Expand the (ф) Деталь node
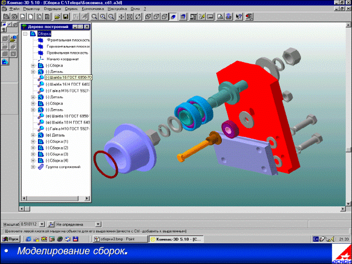This screenshot has width=352, height=264. [33, 135]
